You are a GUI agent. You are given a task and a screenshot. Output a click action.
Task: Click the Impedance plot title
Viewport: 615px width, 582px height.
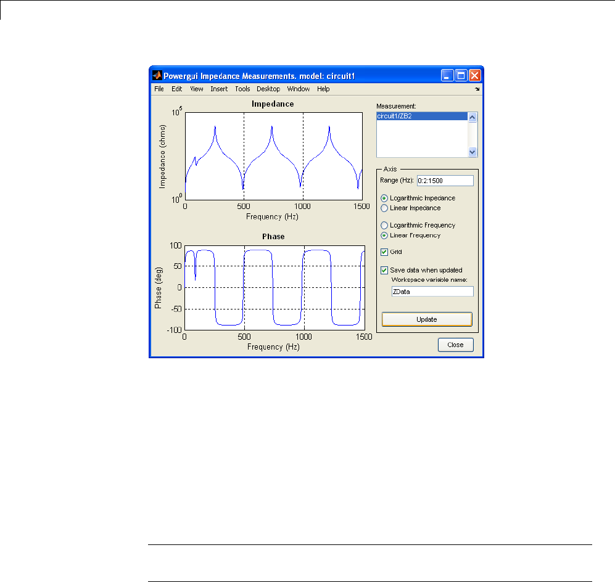(x=273, y=104)
